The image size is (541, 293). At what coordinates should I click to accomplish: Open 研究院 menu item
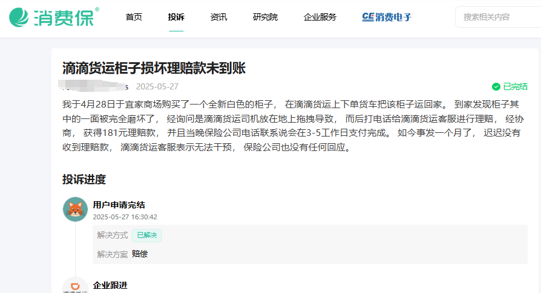pos(265,17)
